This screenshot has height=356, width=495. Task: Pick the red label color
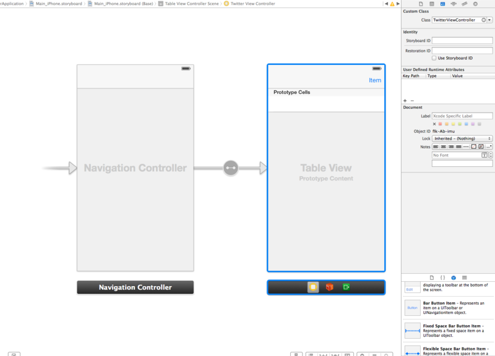(441, 124)
